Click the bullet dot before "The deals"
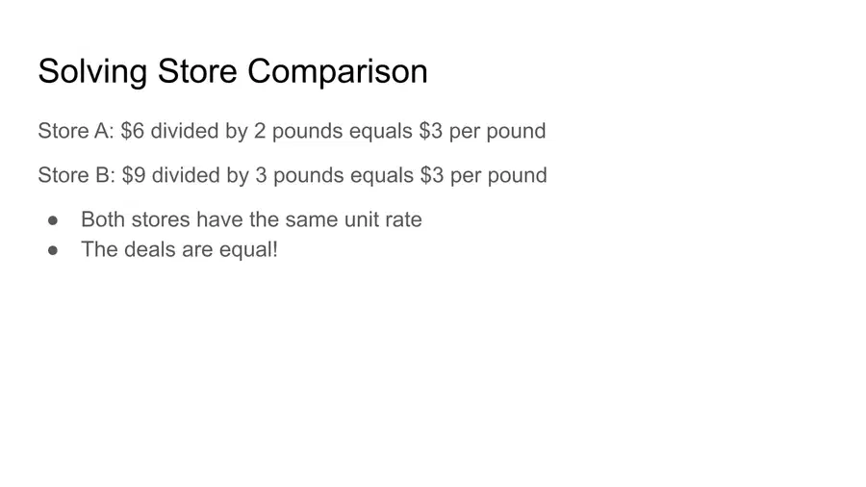This screenshot has height=487, width=866. (x=53, y=250)
